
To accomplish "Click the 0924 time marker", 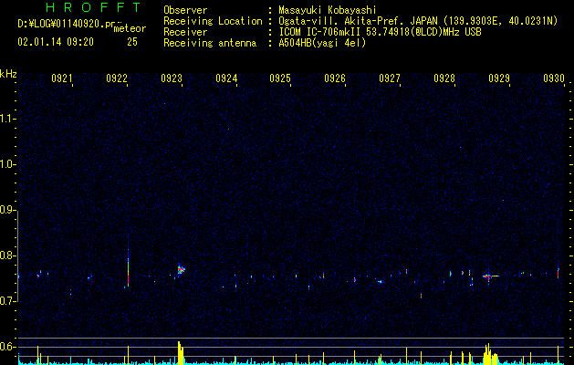I will (x=226, y=78).
